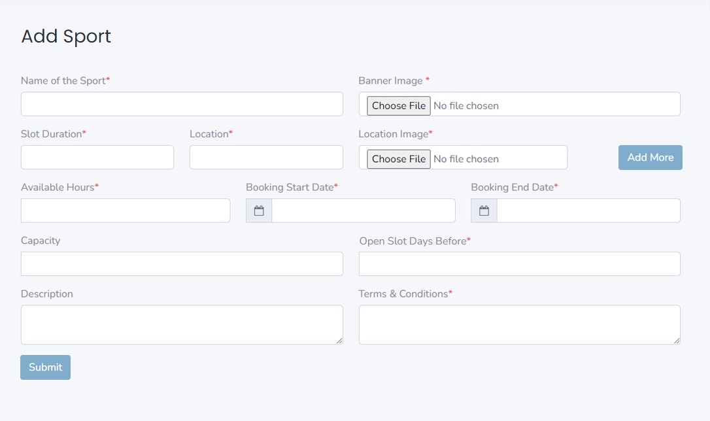
Task: Focus the Name of the Sport field
Action: [182, 104]
